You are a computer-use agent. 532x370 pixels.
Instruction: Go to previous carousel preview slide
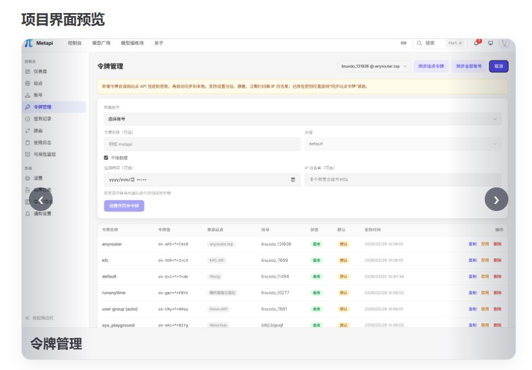pyautogui.click(x=41, y=199)
